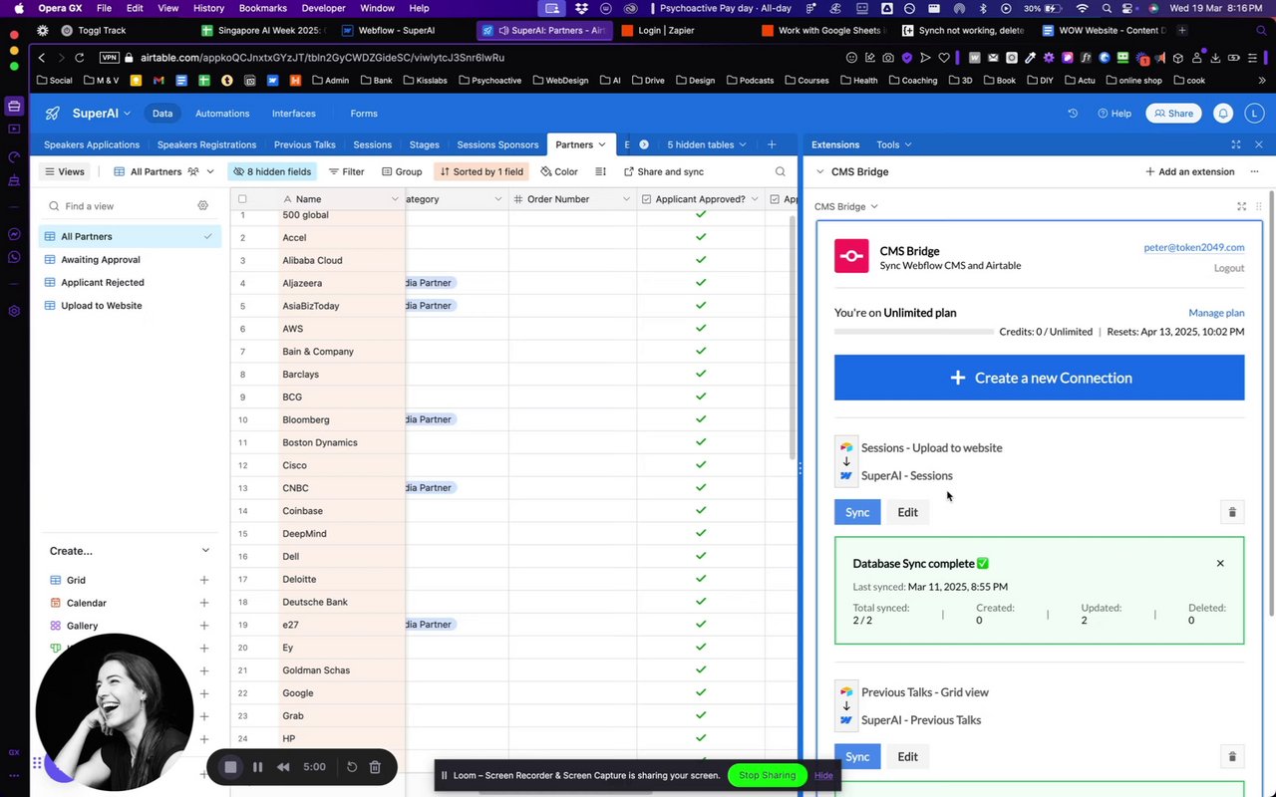The height and width of the screenshot is (797, 1276).
Task: Go back in browser history
Action: [x=41, y=58]
